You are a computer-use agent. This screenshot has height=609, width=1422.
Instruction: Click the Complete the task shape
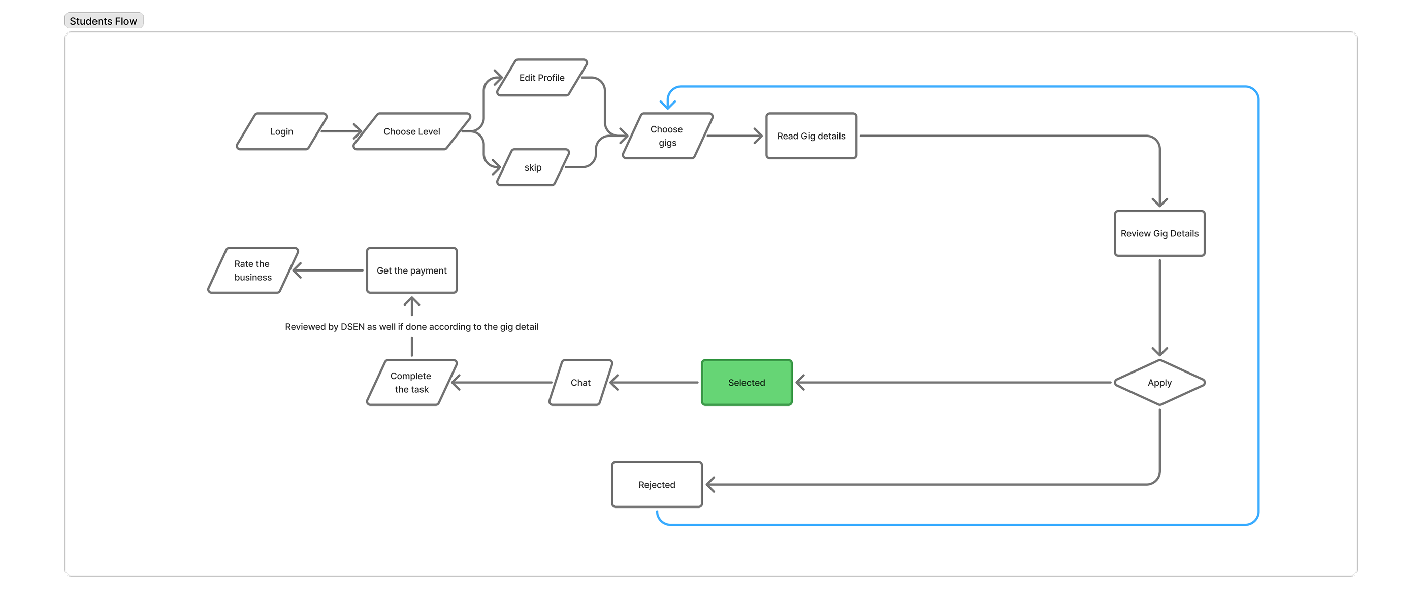click(411, 382)
